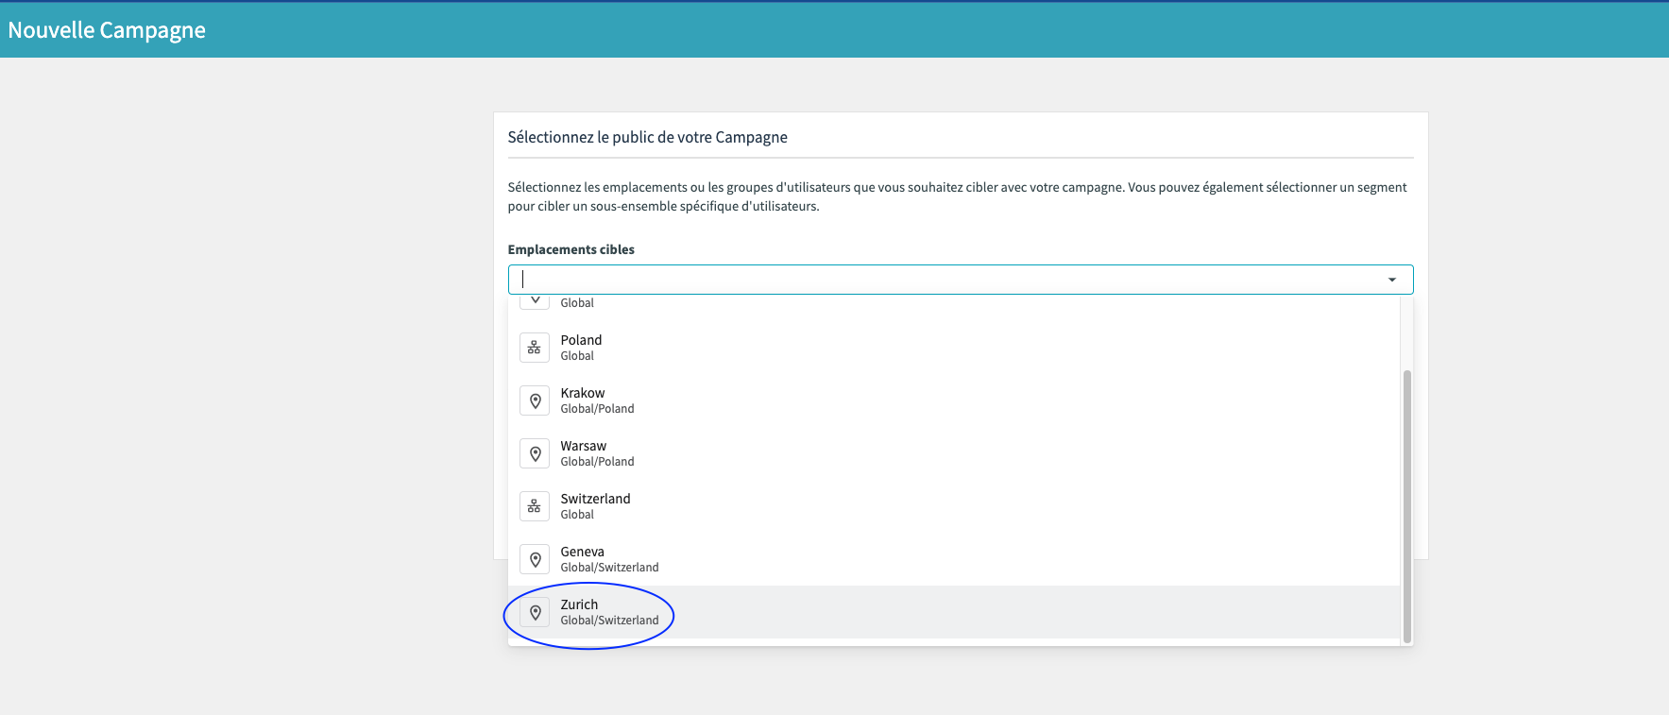Image resolution: width=1669 pixels, height=715 pixels.
Task: Click the organization icon beside Poland
Action: click(535, 348)
